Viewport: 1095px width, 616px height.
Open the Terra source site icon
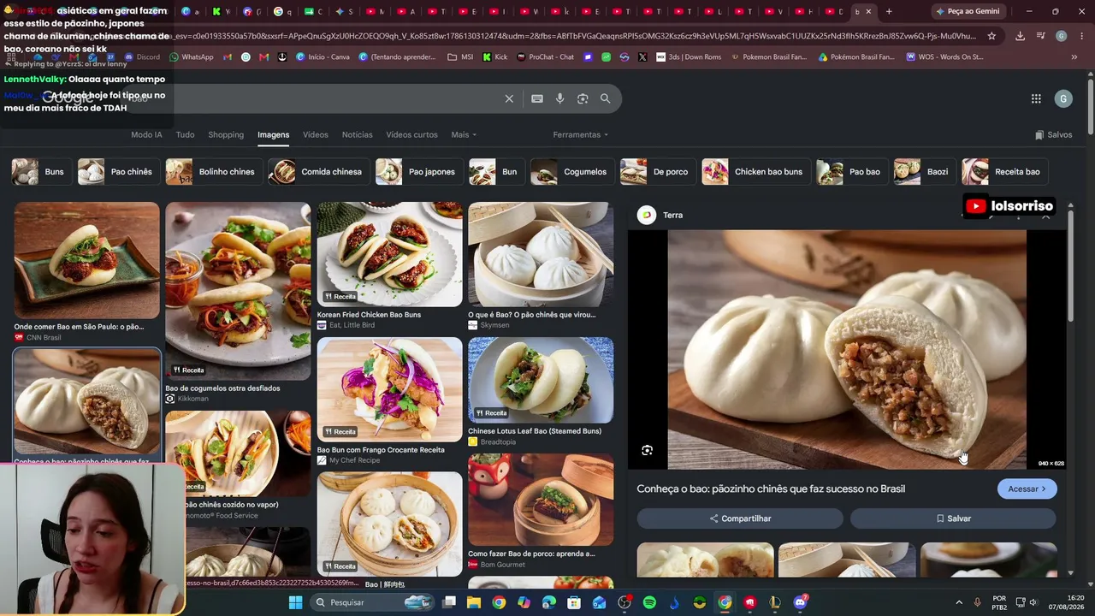point(647,215)
